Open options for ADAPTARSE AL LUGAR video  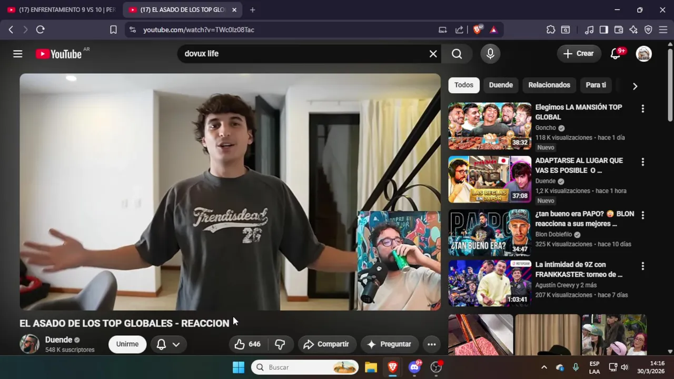click(642, 162)
